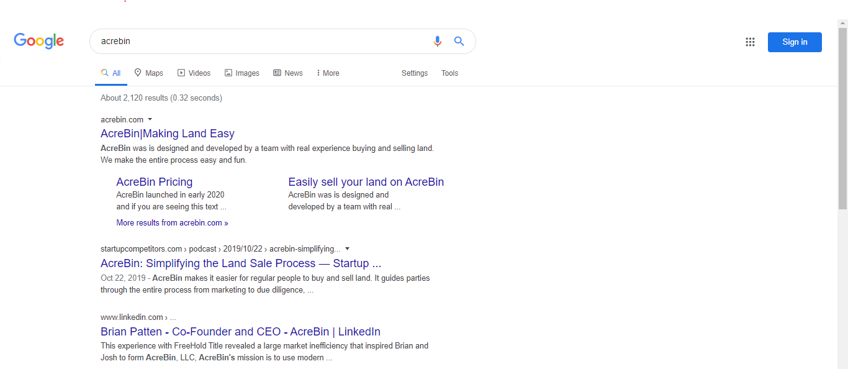848x369 pixels.
Task: Click the About 2,120 results text
Action: pos(161,98)
